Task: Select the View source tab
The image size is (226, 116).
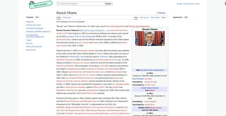Action: click(144, 17)
